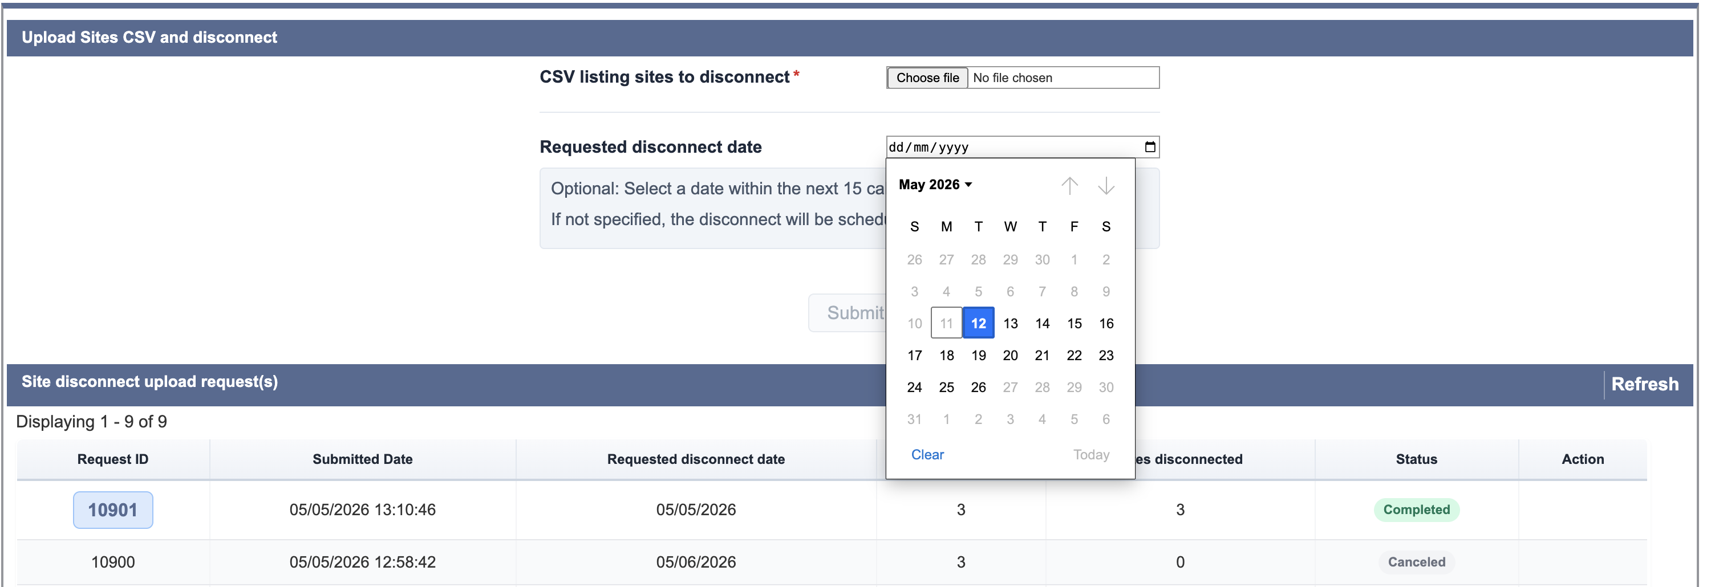Viewport: 1719px width, 587px height.
Task: Click request ID 10900 cell
Action: (x=113, y=562)
